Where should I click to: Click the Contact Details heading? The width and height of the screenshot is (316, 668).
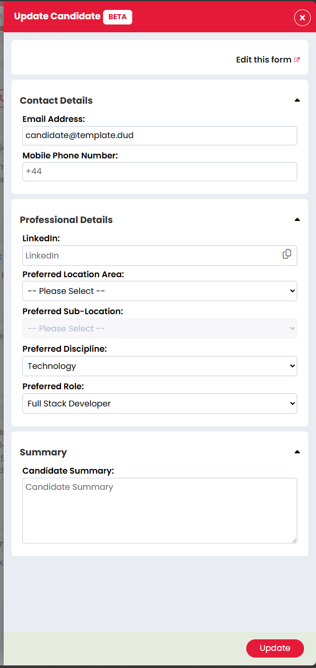tap(56, 101)
